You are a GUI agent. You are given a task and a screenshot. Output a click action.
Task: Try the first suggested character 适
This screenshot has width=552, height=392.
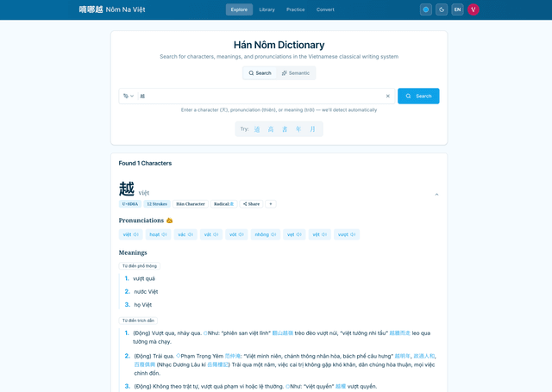(x=257, y=129)
